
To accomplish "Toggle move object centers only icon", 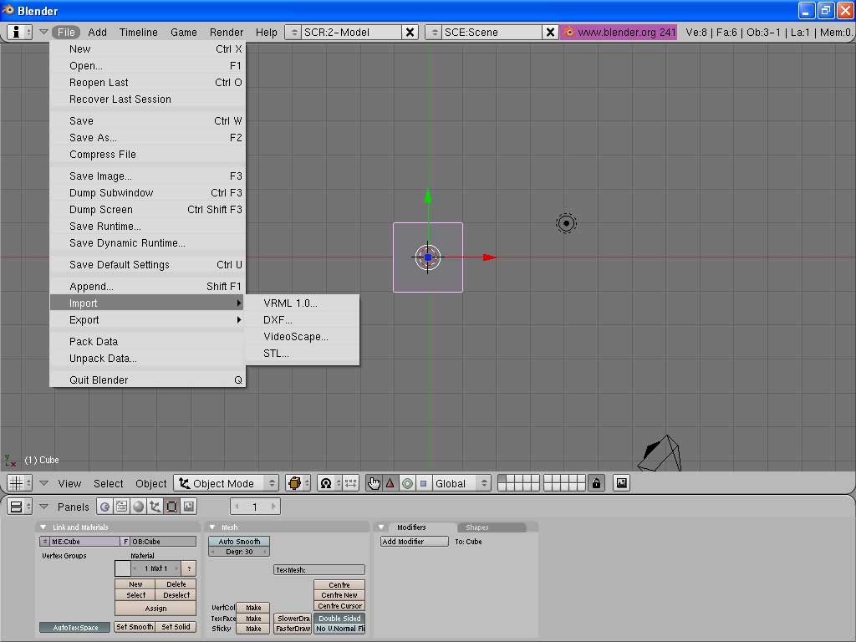I will [350, 483].
